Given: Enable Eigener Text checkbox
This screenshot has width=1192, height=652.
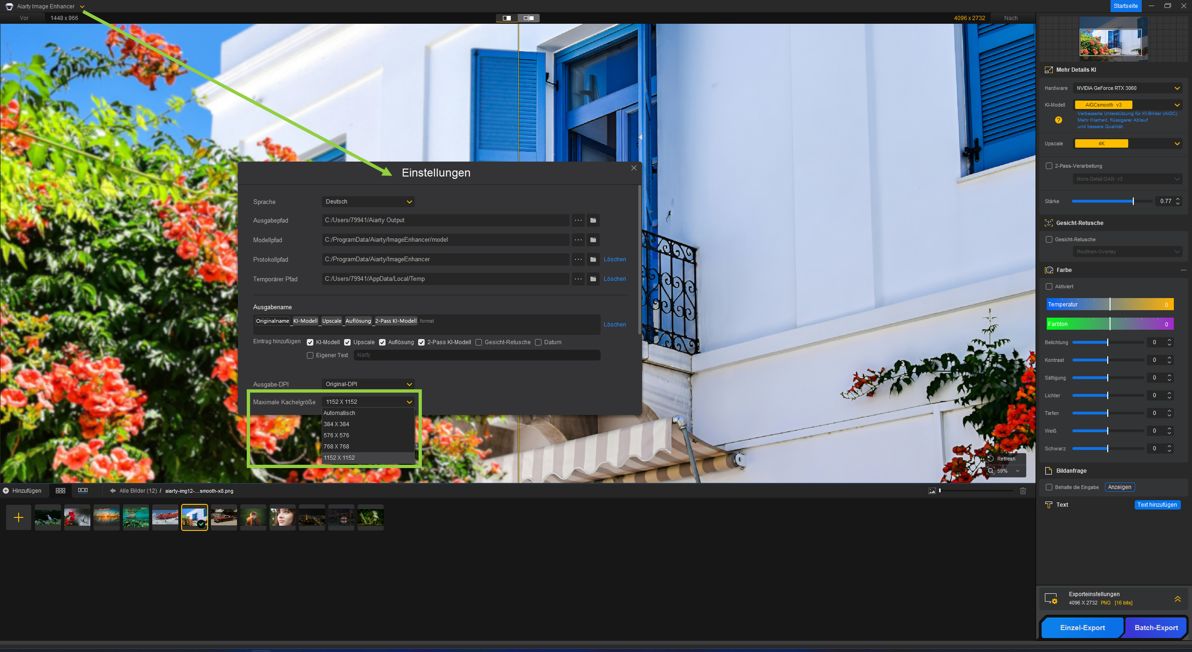Looking at the screenshot, I should pyautogui.click(x=310, y=355).
